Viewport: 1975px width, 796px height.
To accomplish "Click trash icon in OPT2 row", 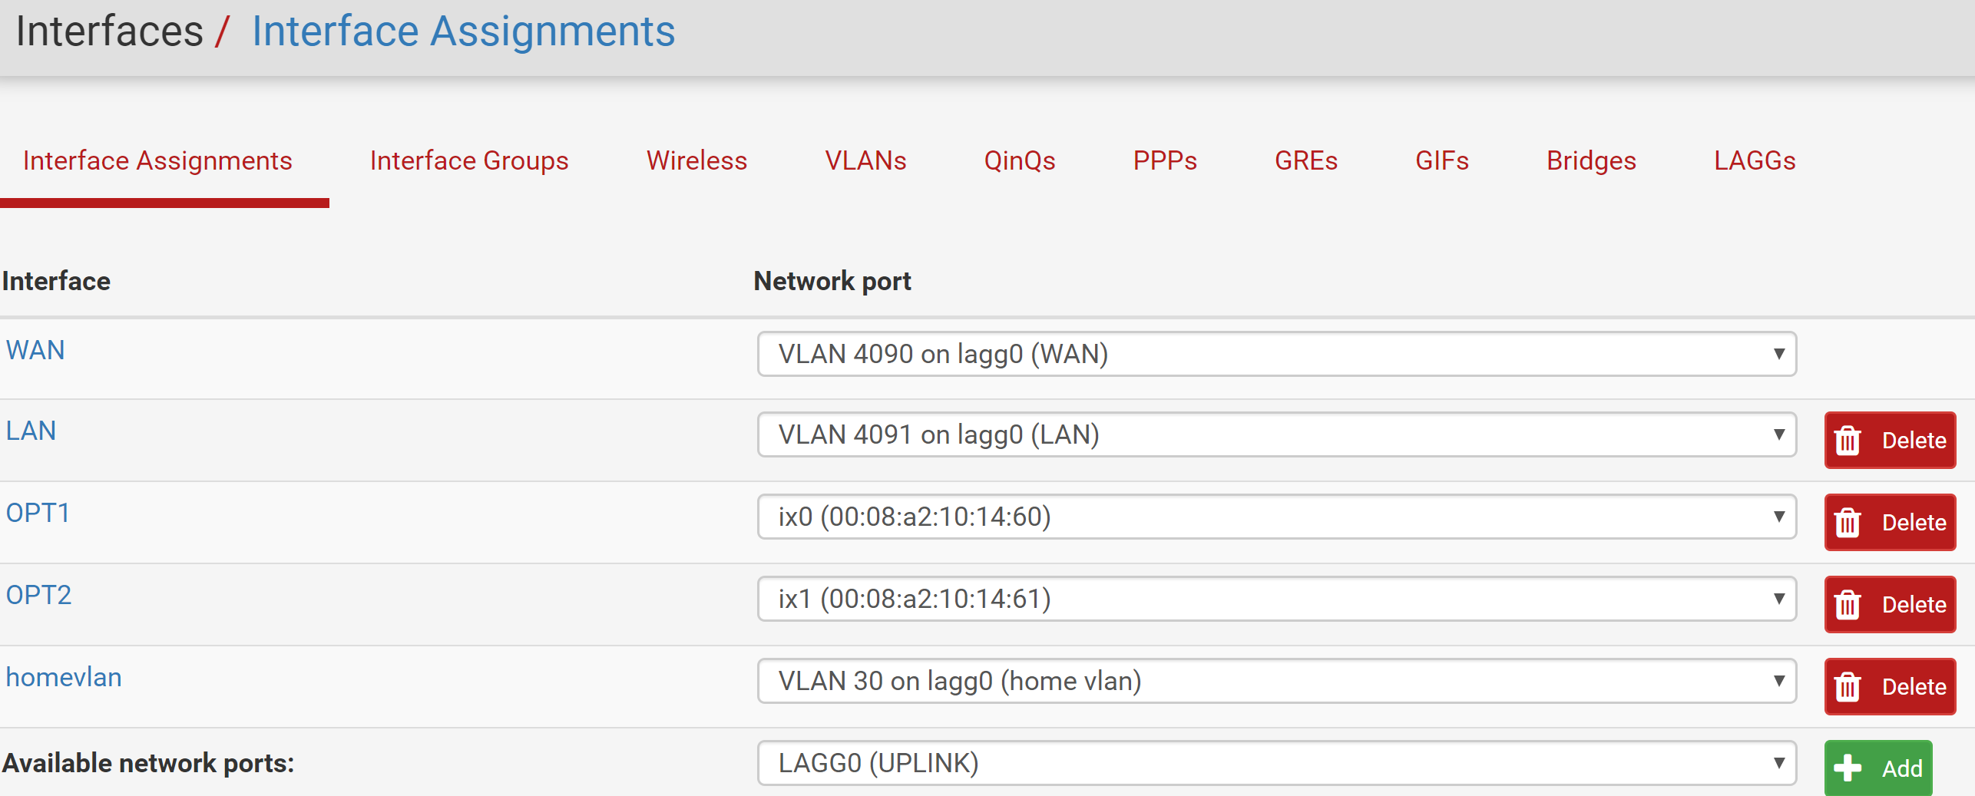I will 1848,605.
